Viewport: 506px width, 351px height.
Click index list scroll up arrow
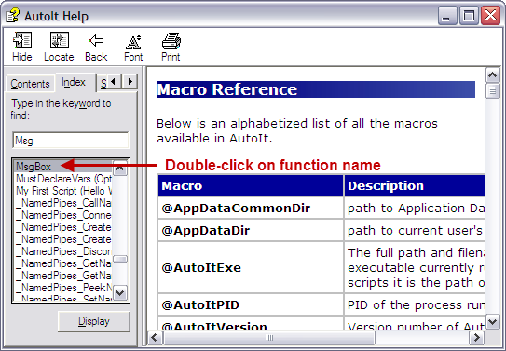[x=120, y=168]
